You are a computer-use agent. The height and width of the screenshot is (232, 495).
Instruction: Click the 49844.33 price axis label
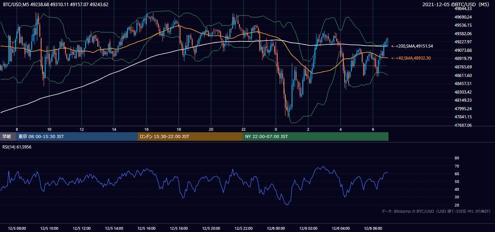tap(462, 9)
